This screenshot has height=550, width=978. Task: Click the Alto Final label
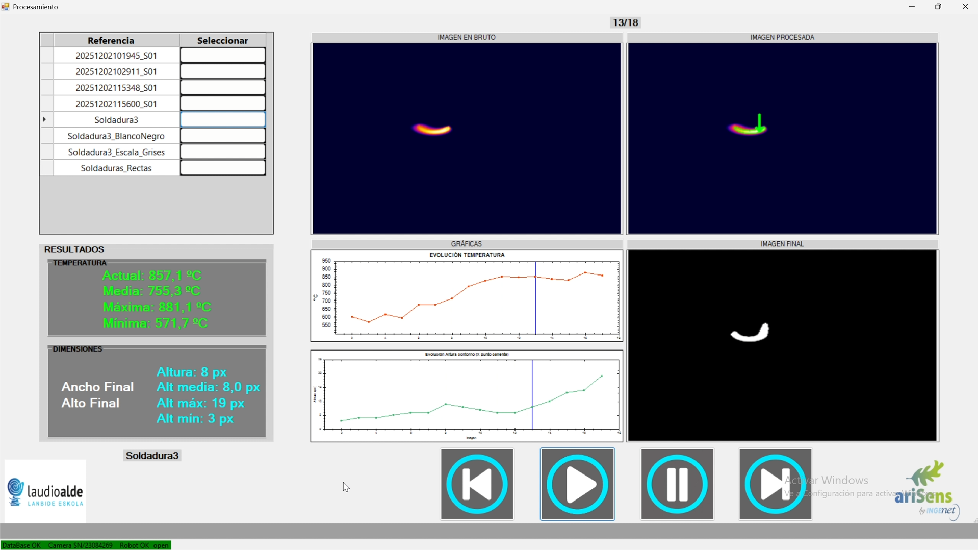(x=90, y=404)
